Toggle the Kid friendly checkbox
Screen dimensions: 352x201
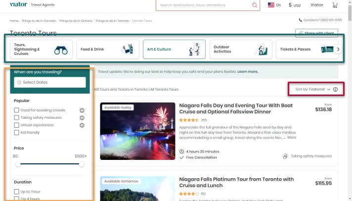pos(16,132)
